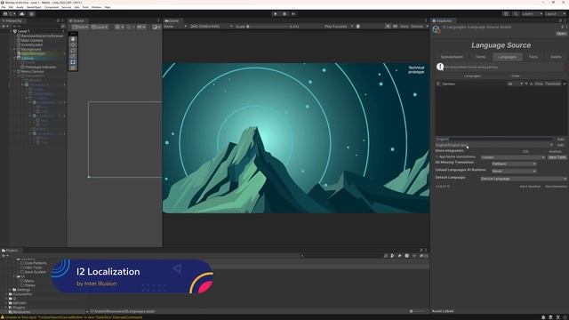Open the File menu
Viewport: 569px width, 320px height.
[x=4, y=7]
